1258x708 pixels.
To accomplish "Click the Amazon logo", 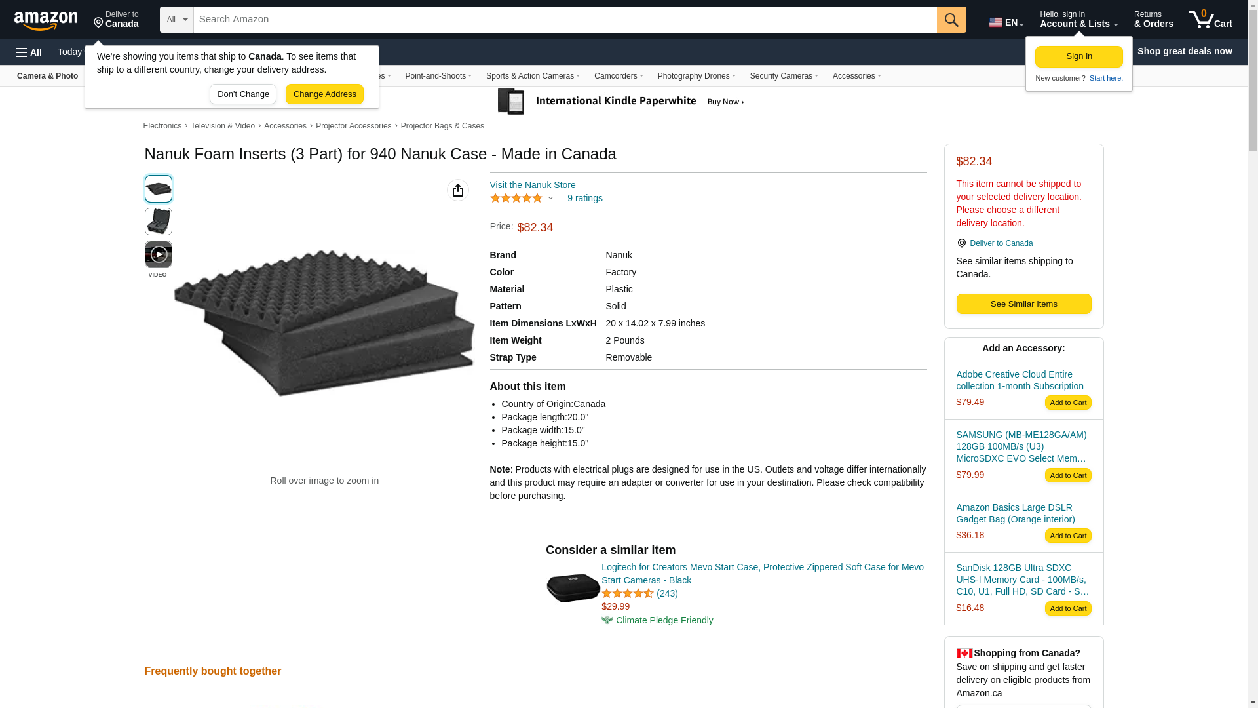I will tap(46, 21).
